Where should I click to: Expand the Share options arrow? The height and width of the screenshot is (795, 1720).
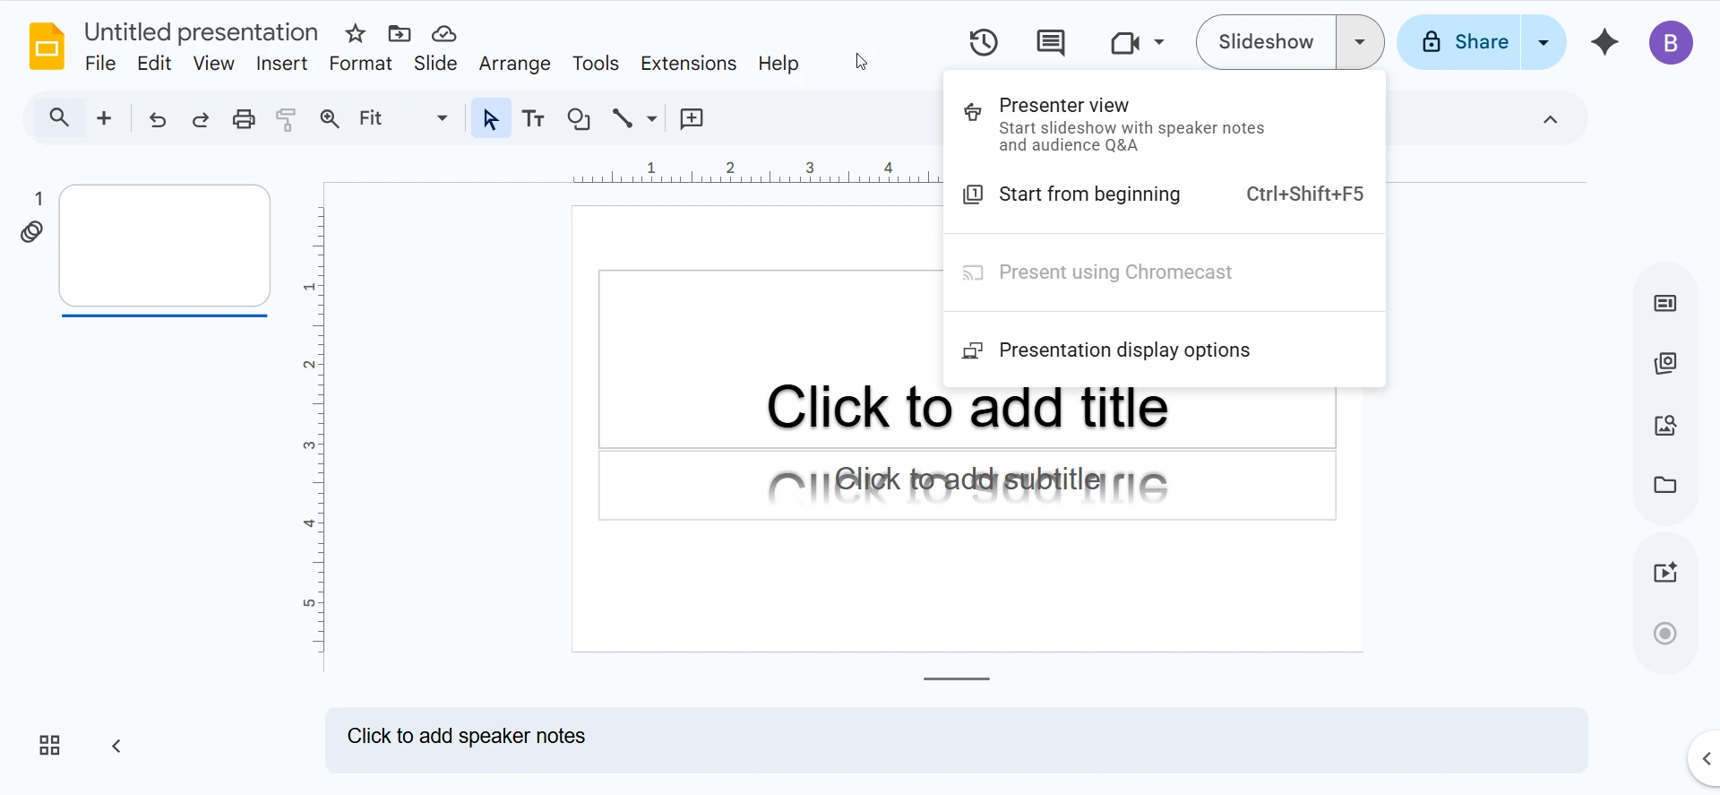1544,42
